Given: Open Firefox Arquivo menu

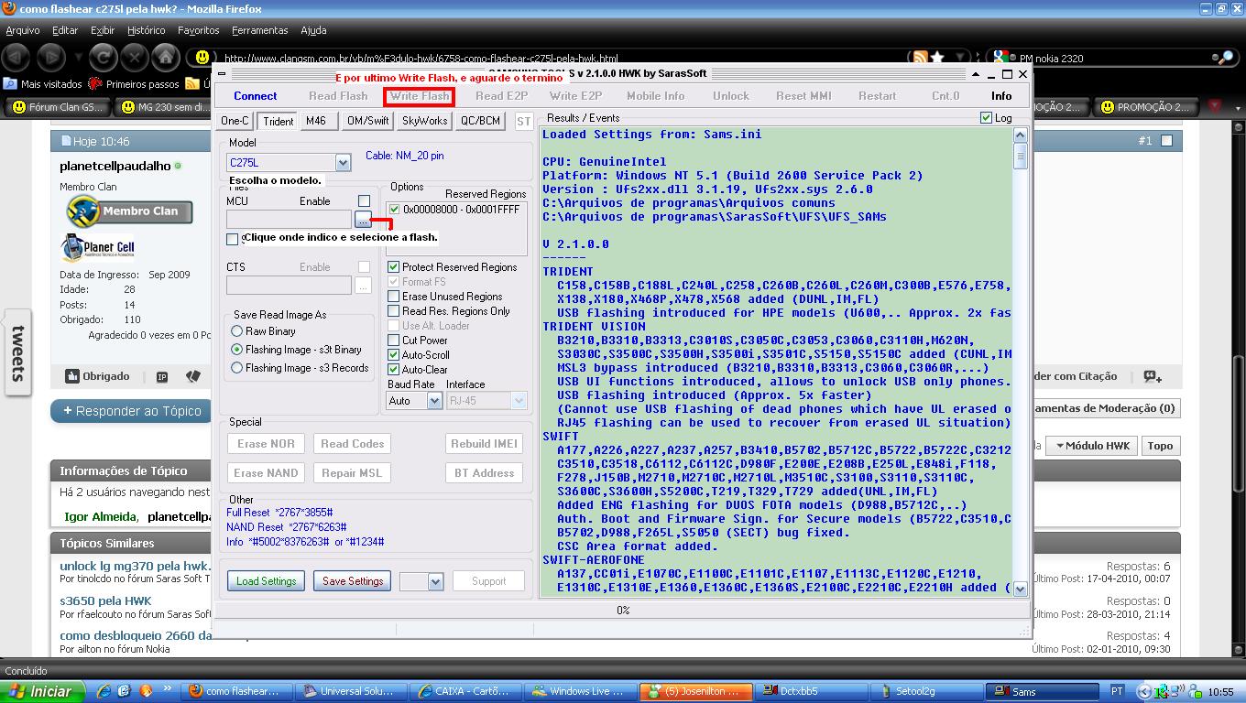Looking at the screenshot, I should pos(23,30).
